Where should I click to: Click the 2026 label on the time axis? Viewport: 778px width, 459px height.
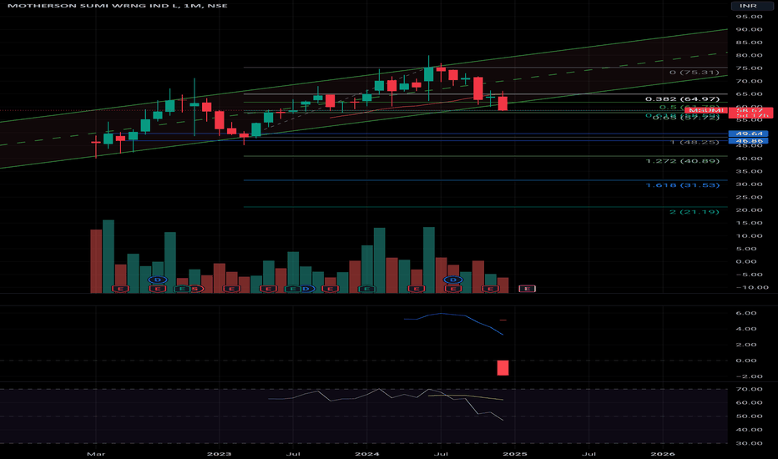click(663, 453)
